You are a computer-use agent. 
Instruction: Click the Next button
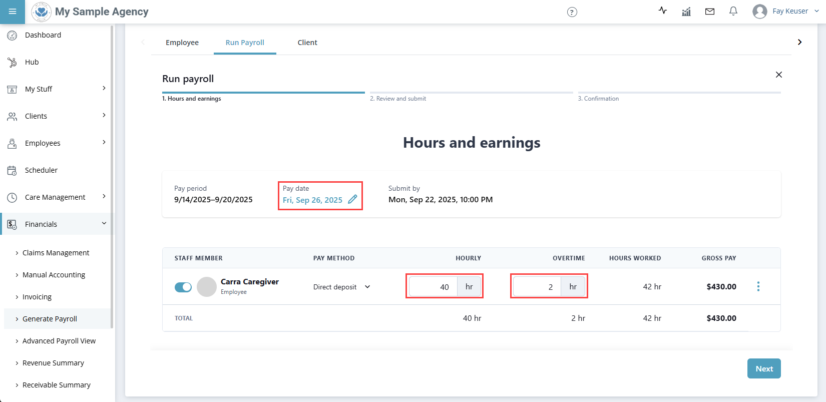point(764,368)
